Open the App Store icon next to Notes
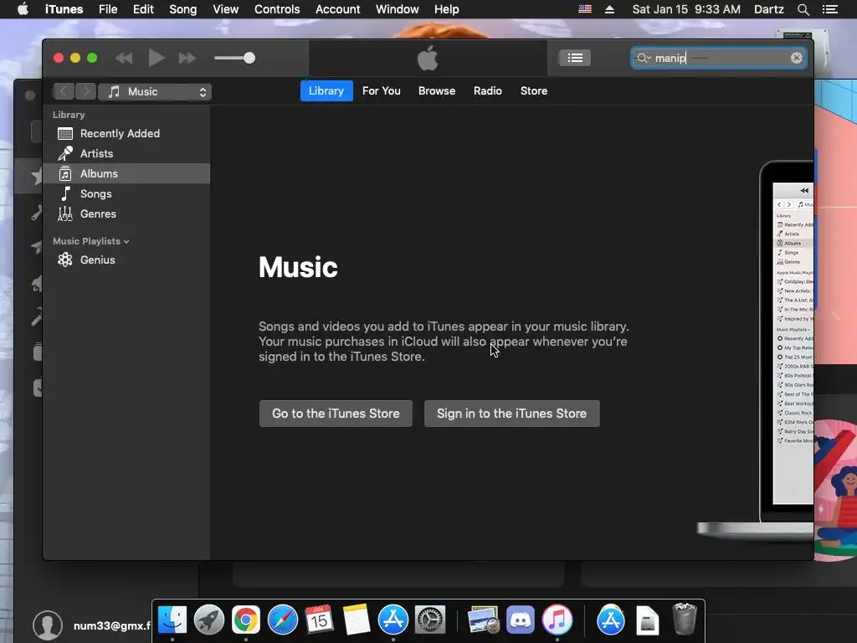The image size is (857, 643). pos(393,620)
